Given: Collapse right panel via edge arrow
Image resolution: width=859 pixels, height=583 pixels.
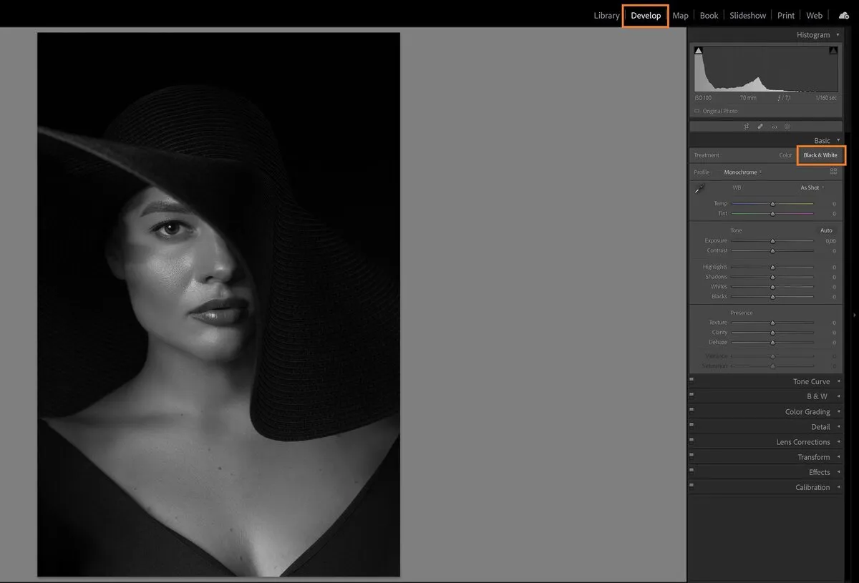Looking at the screenshot, I should pyautogui.click(x=855, y=315).
